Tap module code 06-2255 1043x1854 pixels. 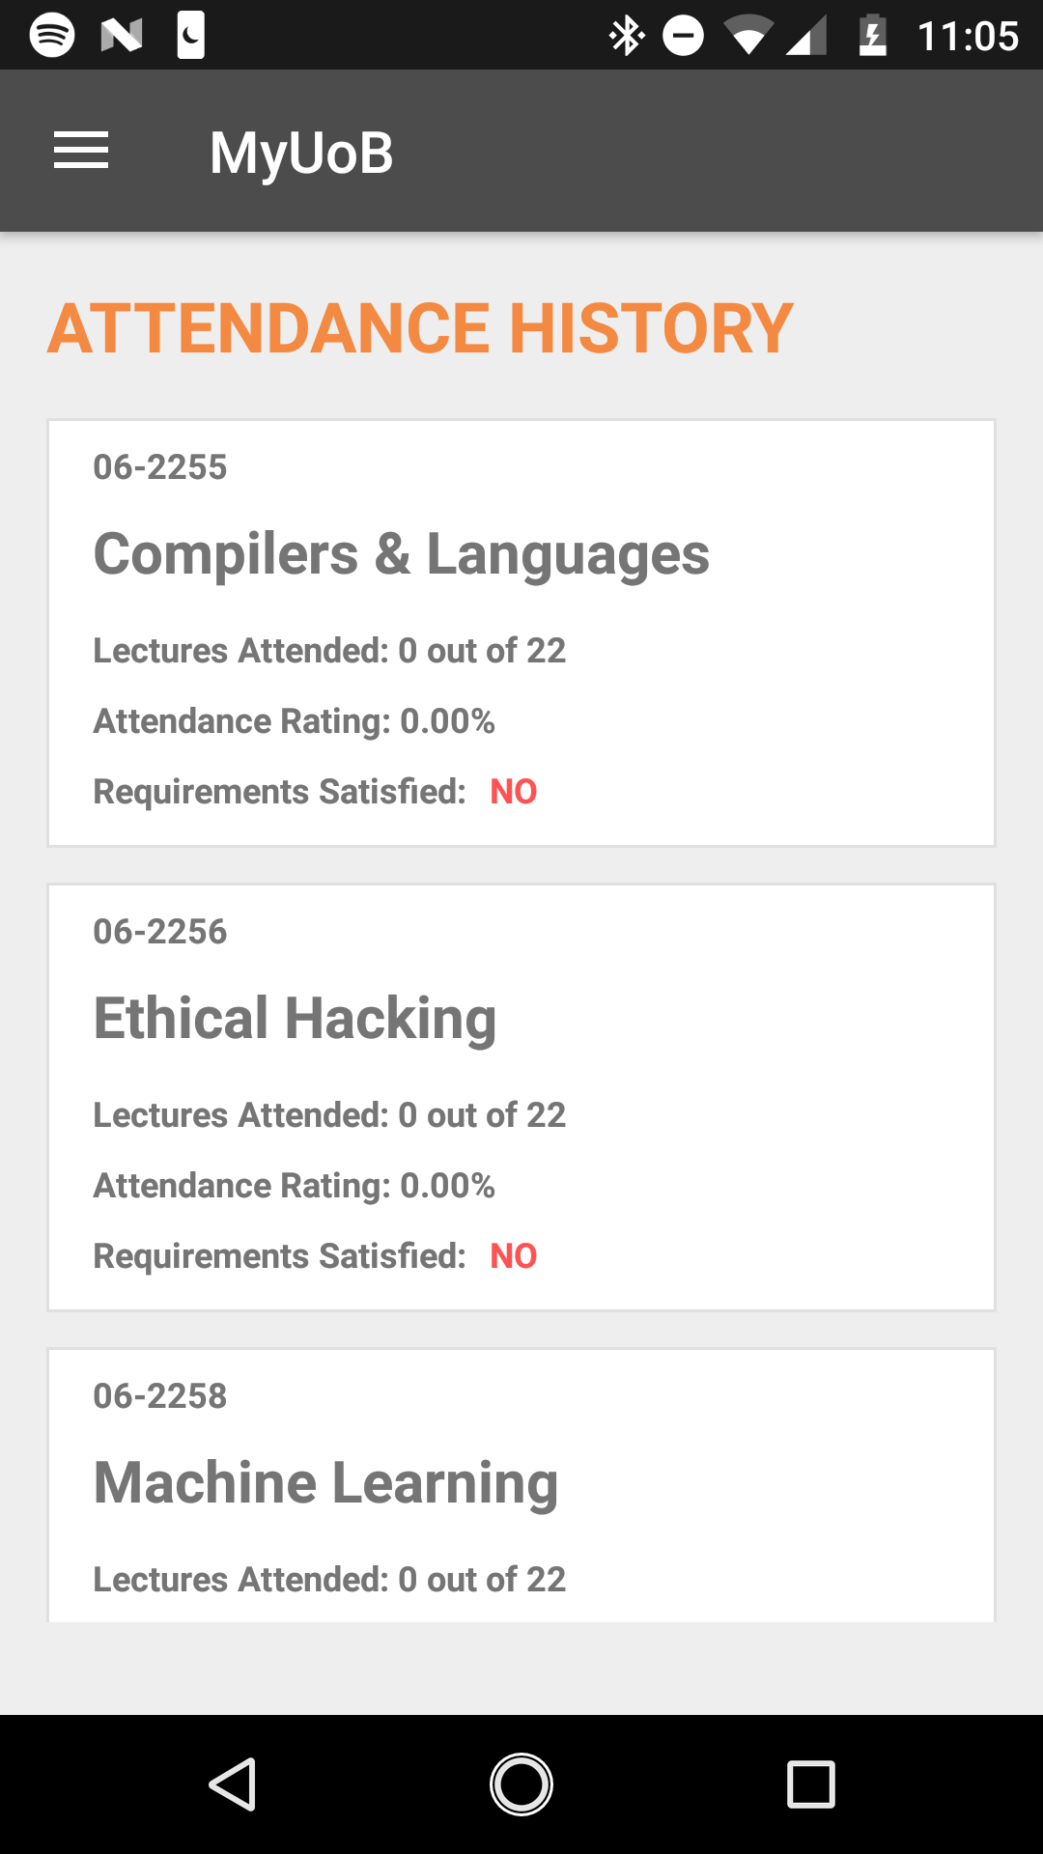pos(160,467)
